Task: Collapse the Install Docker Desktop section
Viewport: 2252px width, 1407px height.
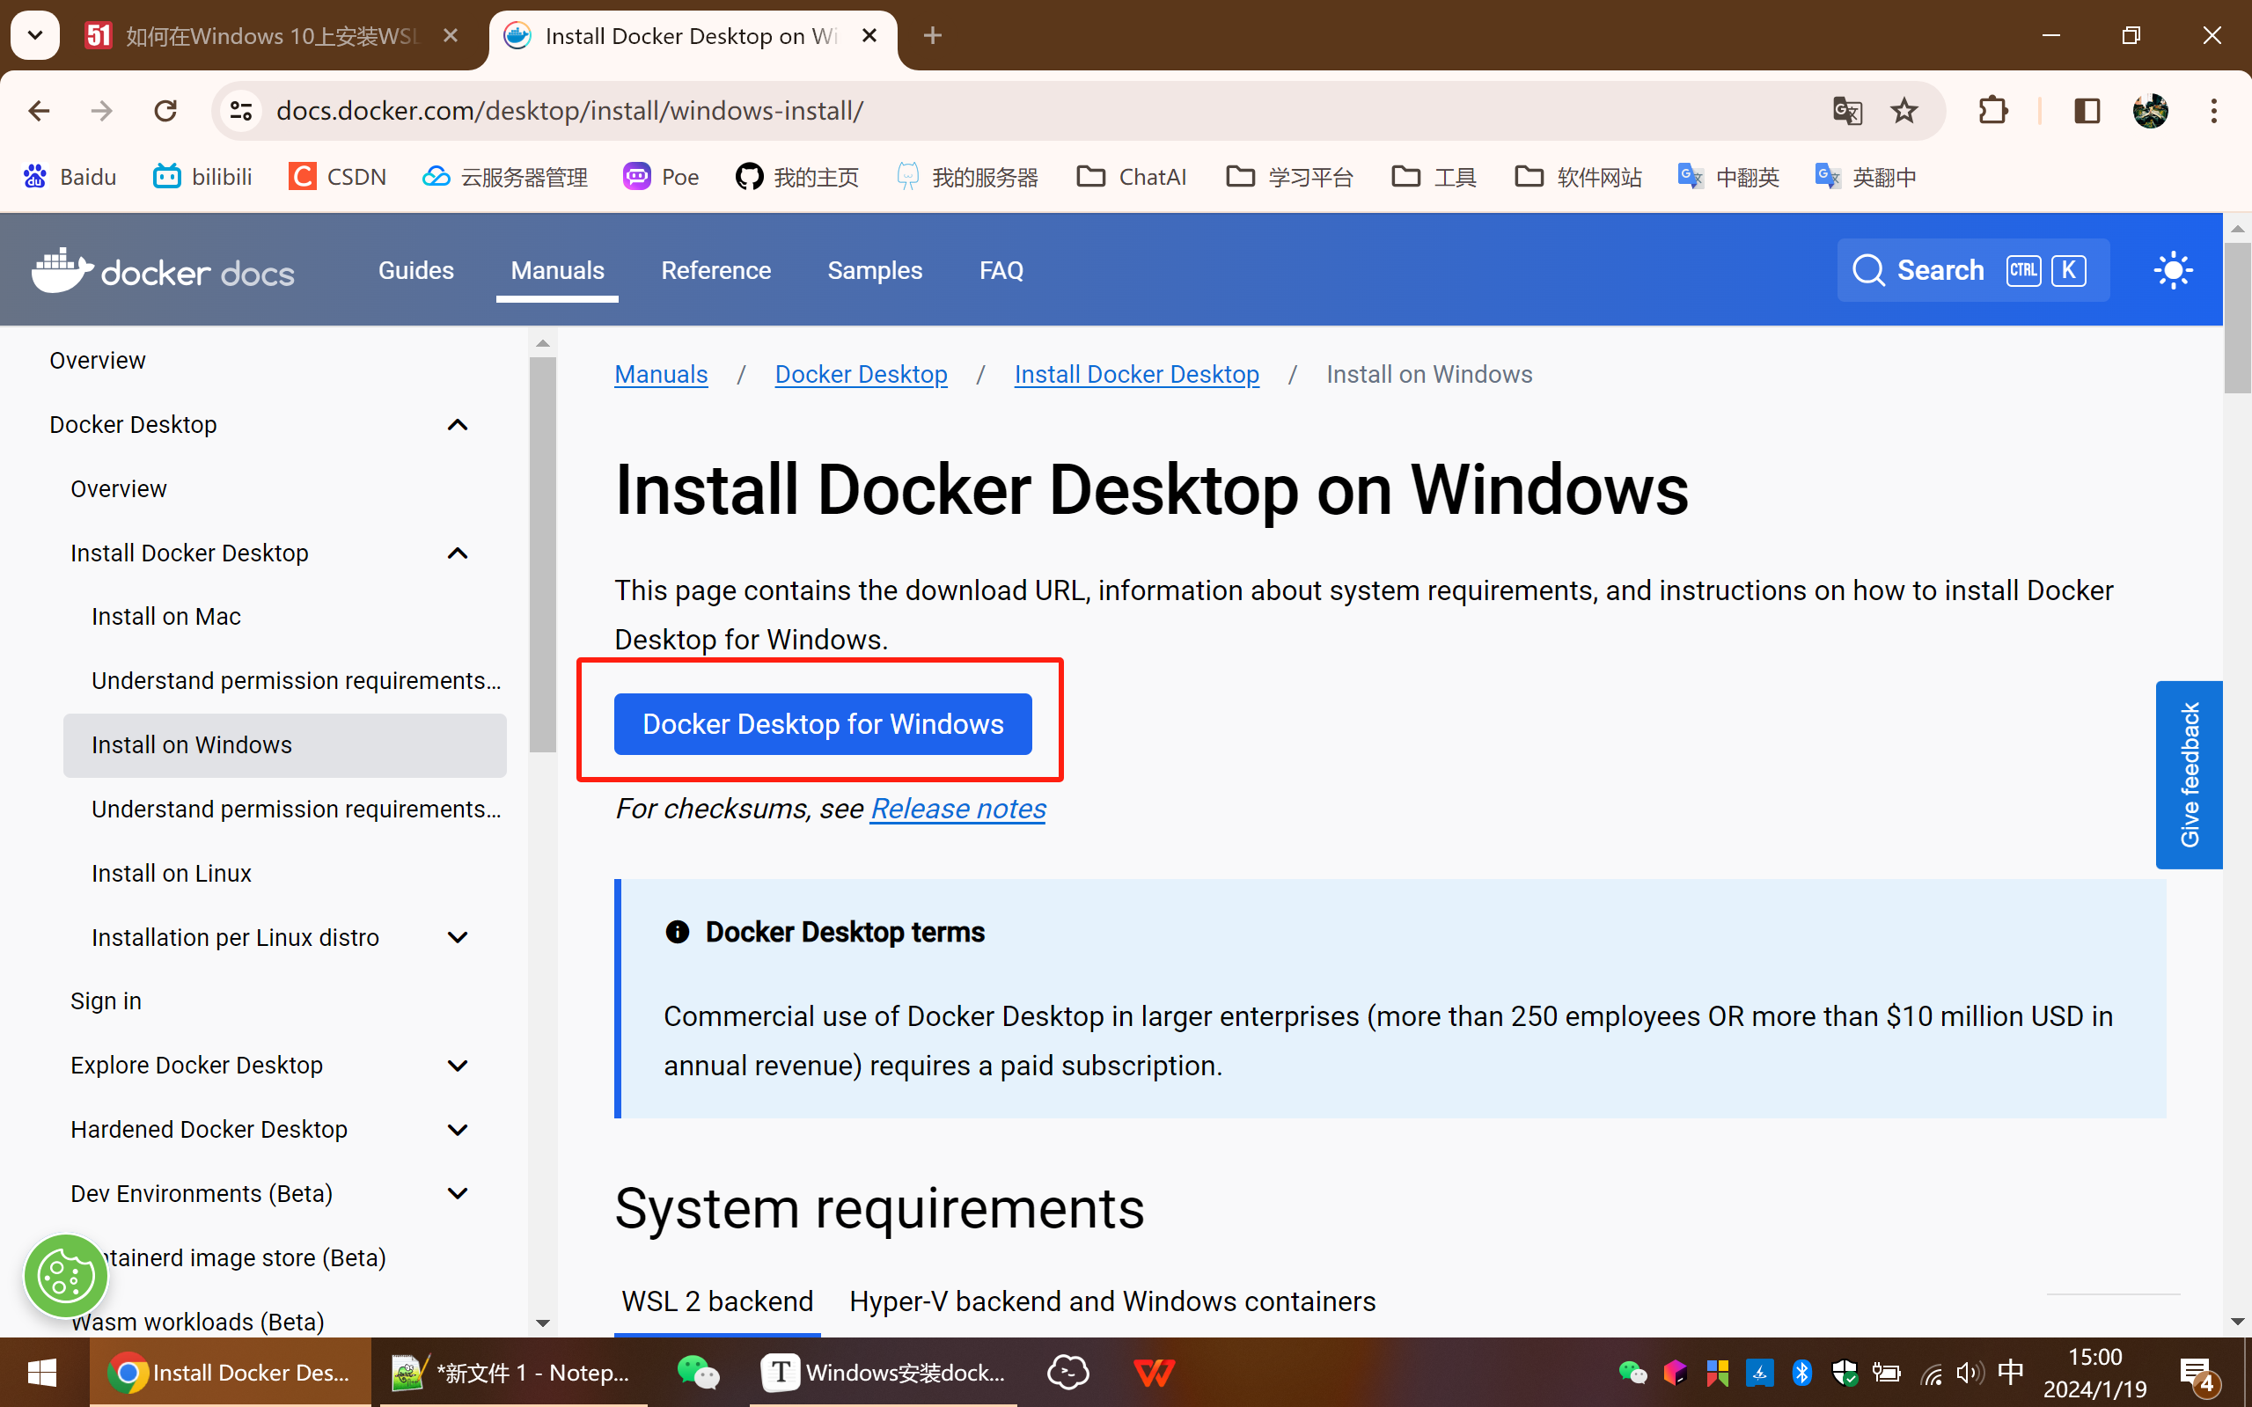Action: tap(457, 552)
